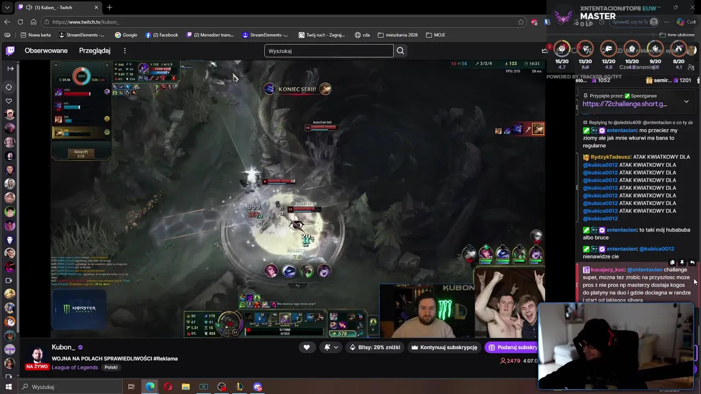
Task: Open Task View from the taskbar
Action: point(131,387)
